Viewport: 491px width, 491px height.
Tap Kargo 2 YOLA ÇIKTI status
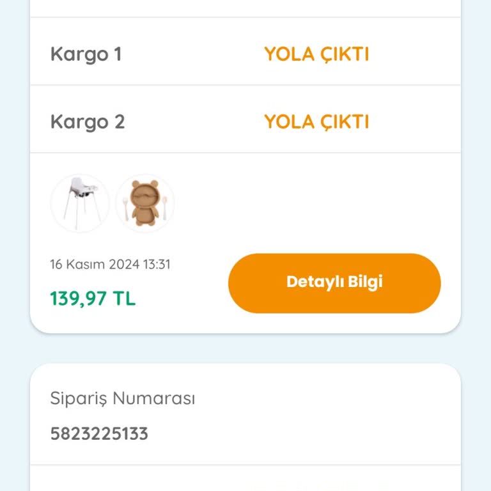click(316, 122)
